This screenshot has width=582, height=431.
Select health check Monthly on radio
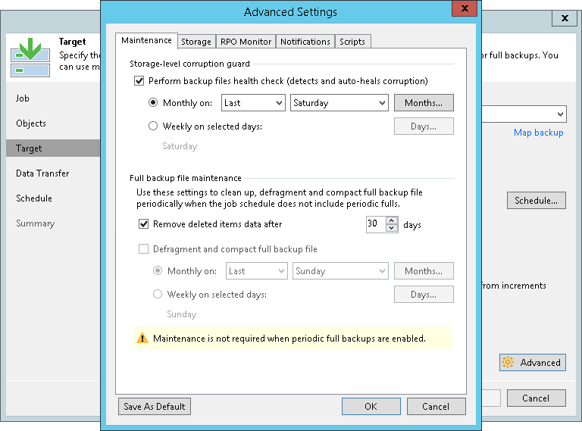[x=153, y=102]
